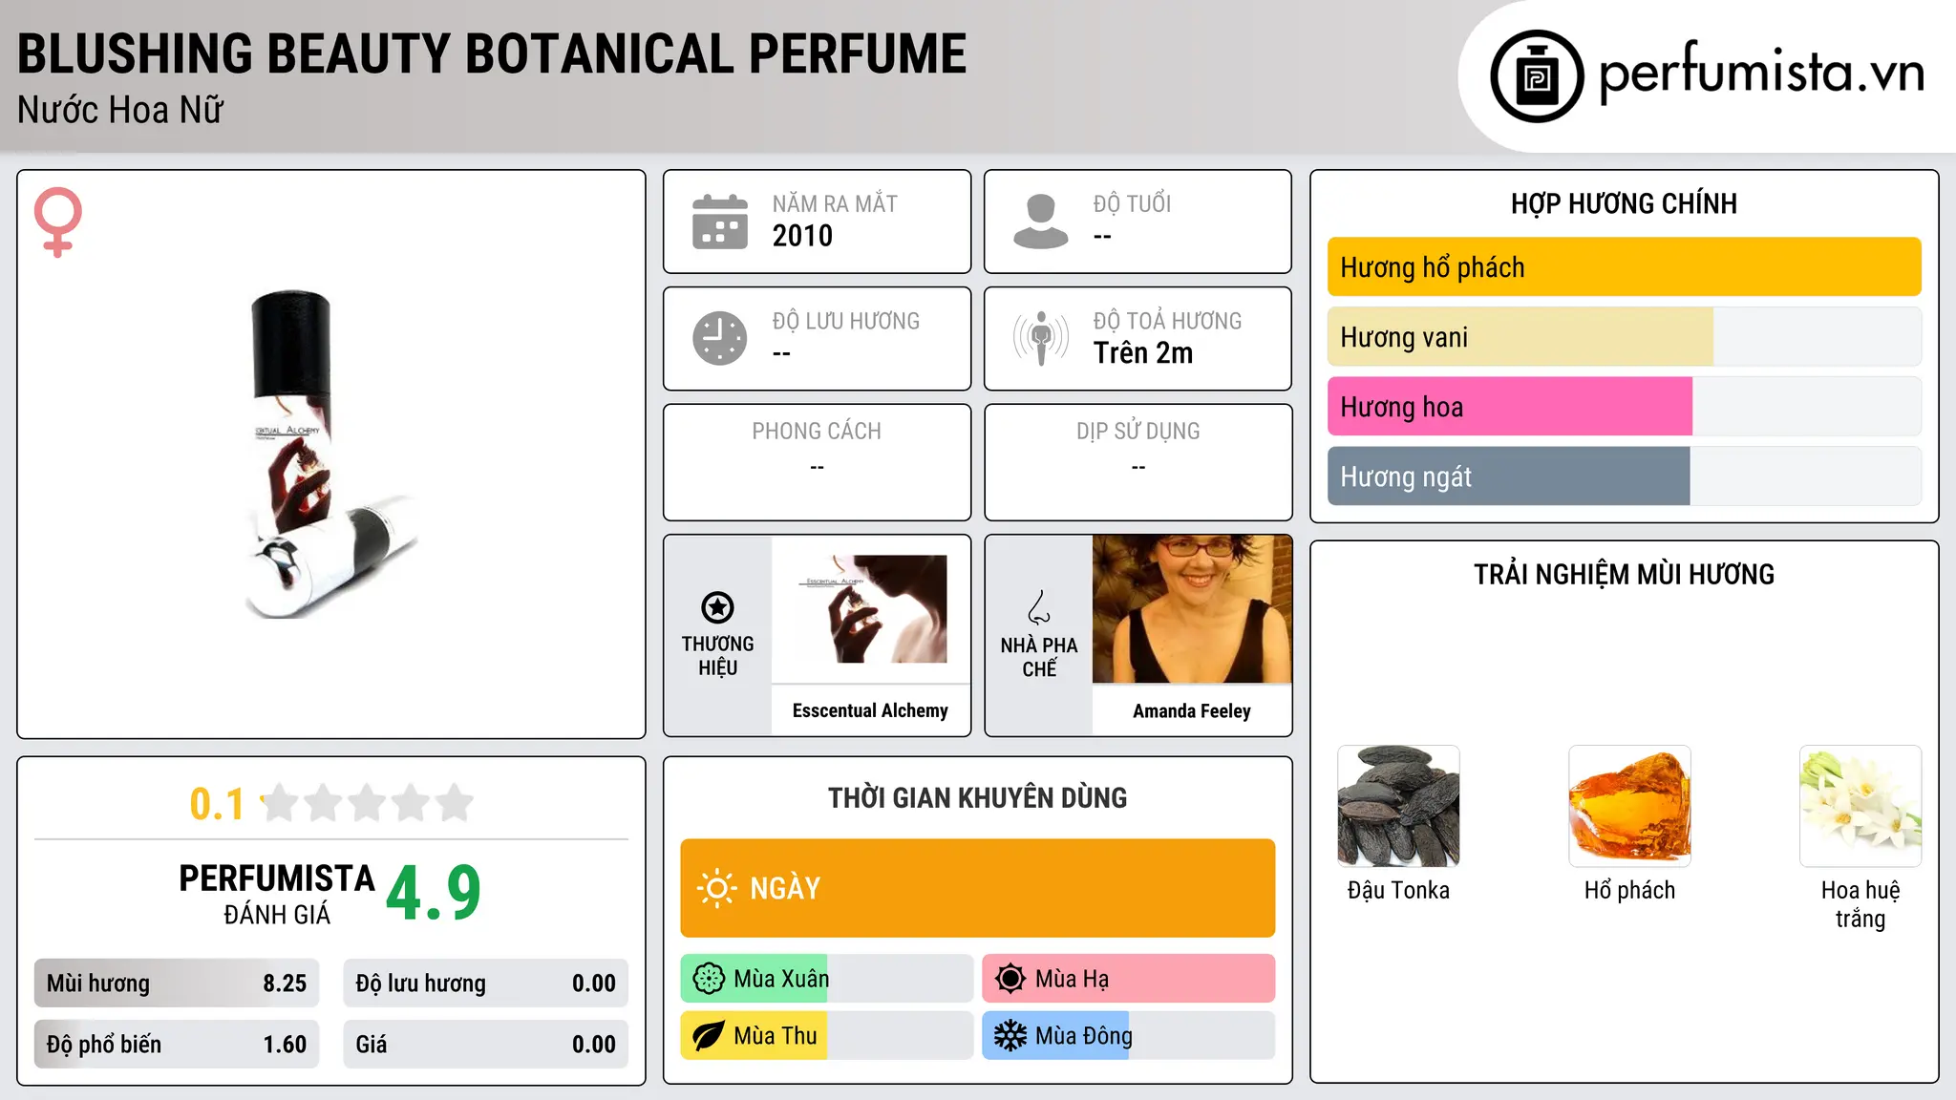Click the Độ lưu hương 0.00 score box
Viewport: 1956px width, 1100px height.
[486, 984]
